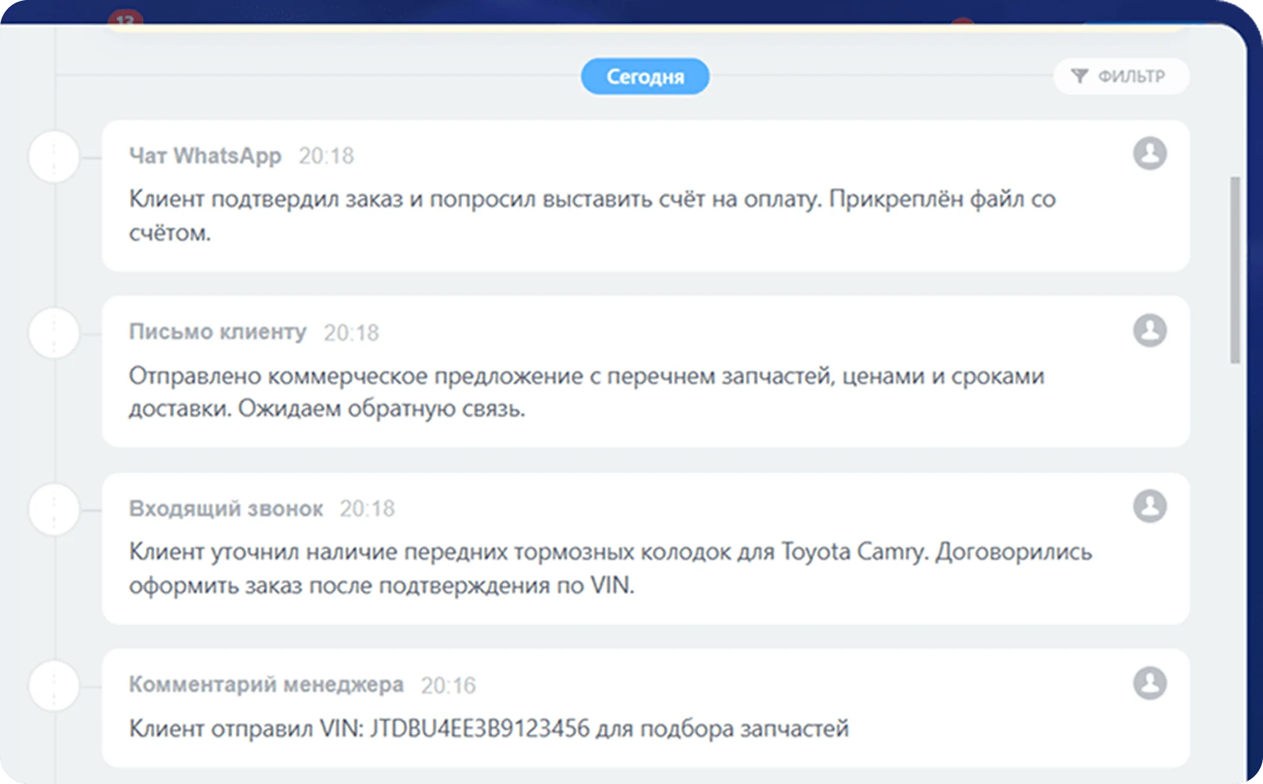Click timeline circle beside Комментарий менеджера
The height and width of the screenshot is (784, 1263).
(x=54, y=686)
